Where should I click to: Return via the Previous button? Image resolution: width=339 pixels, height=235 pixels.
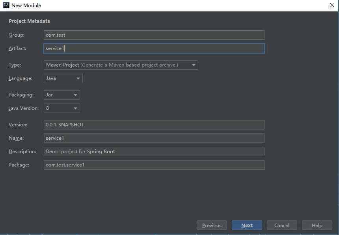[x=212, y=225]
